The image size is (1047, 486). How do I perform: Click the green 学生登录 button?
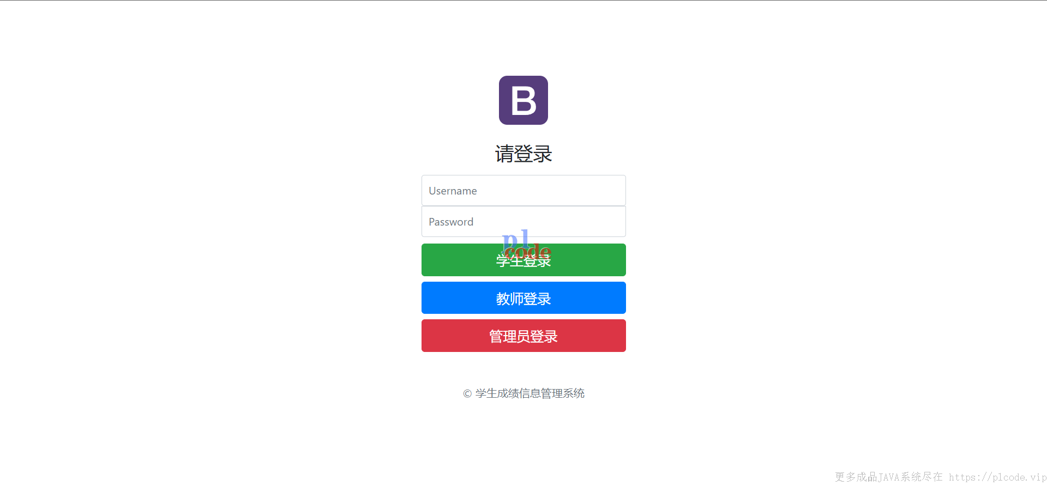tap(523, 260)
